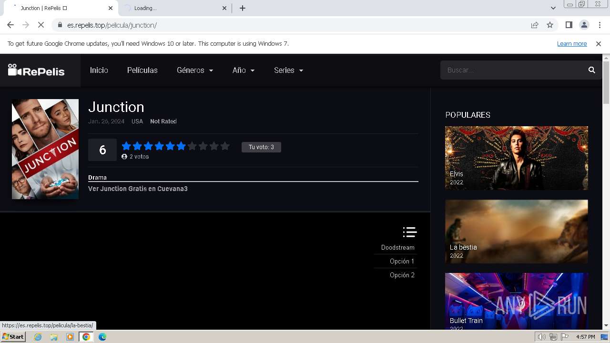Viewport: 610px width, 343px height.
Task: Open the Bullet Train movie thumbnail
Action: click(x=517, y=301)
